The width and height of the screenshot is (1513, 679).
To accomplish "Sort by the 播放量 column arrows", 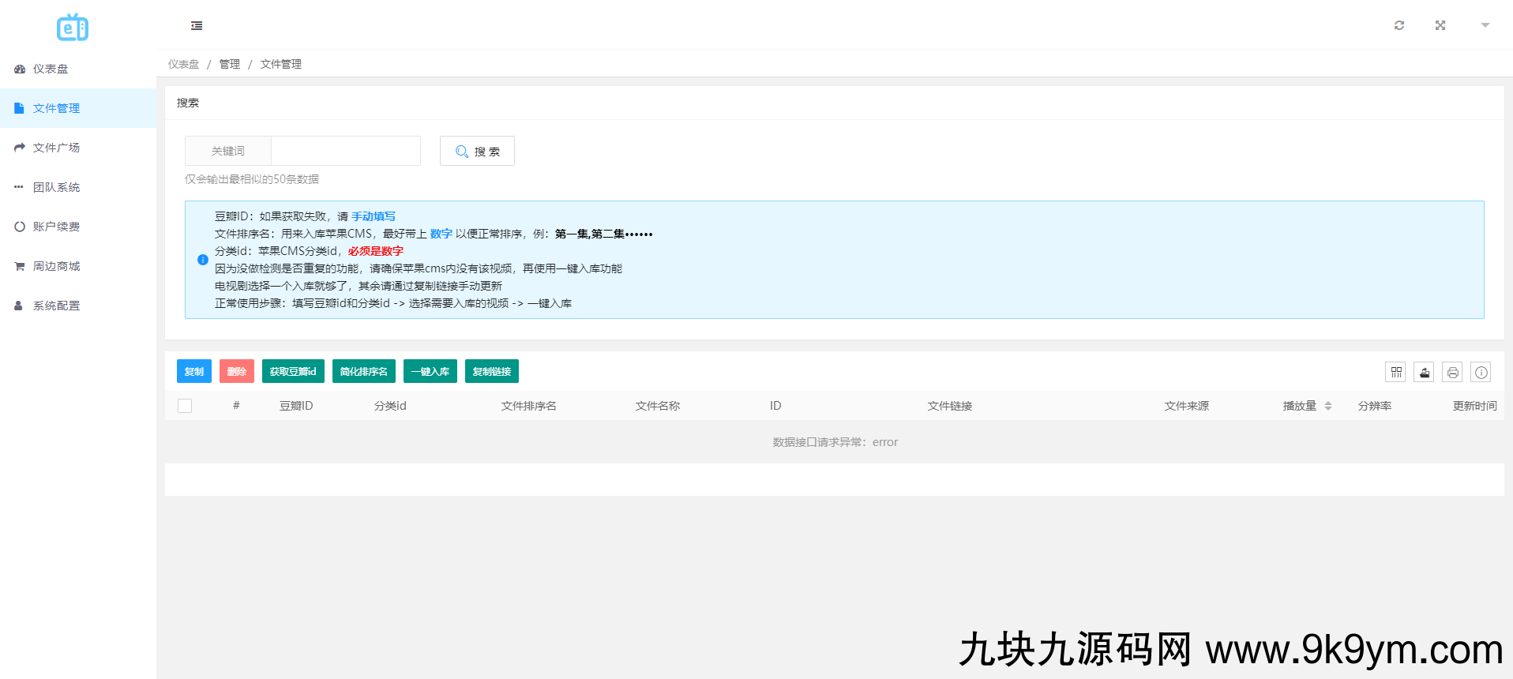I will pyautogui.click(x=1328, y=406).
